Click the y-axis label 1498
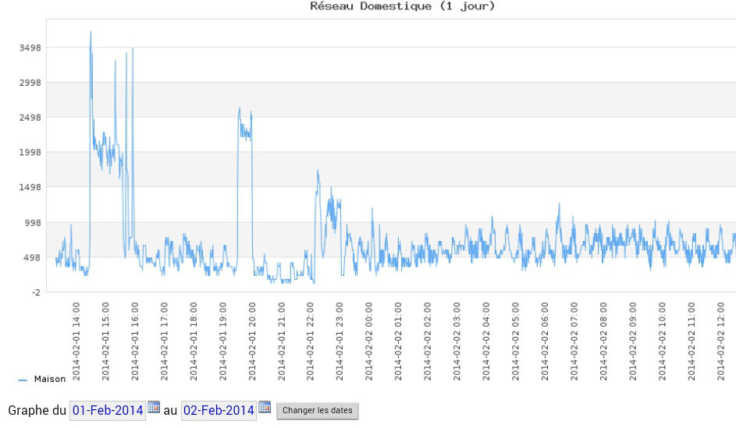736x428 pixels. pos(30,188)
